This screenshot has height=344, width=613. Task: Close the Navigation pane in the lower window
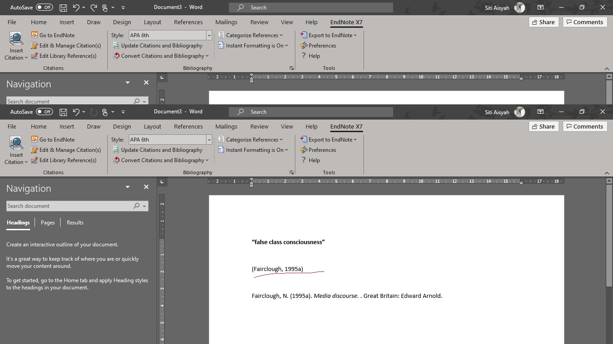[x=146, y=187]
